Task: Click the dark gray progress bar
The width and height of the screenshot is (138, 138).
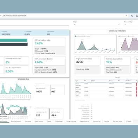Action: pyautogui.click(x=14, y=44)
